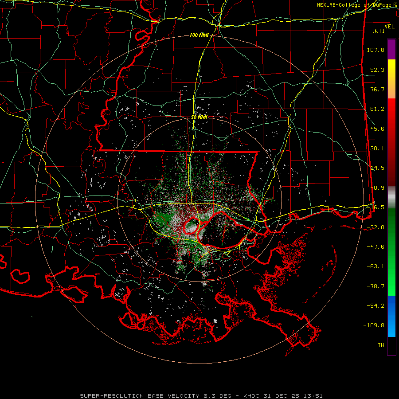Image resolution: width=399 pixels, height=399 pixels.
Task: Click the [KT] units label
Action: coord(379,31)
